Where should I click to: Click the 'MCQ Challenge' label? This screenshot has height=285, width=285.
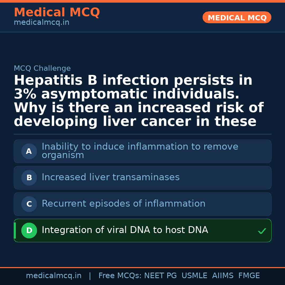tap(42, 69)
